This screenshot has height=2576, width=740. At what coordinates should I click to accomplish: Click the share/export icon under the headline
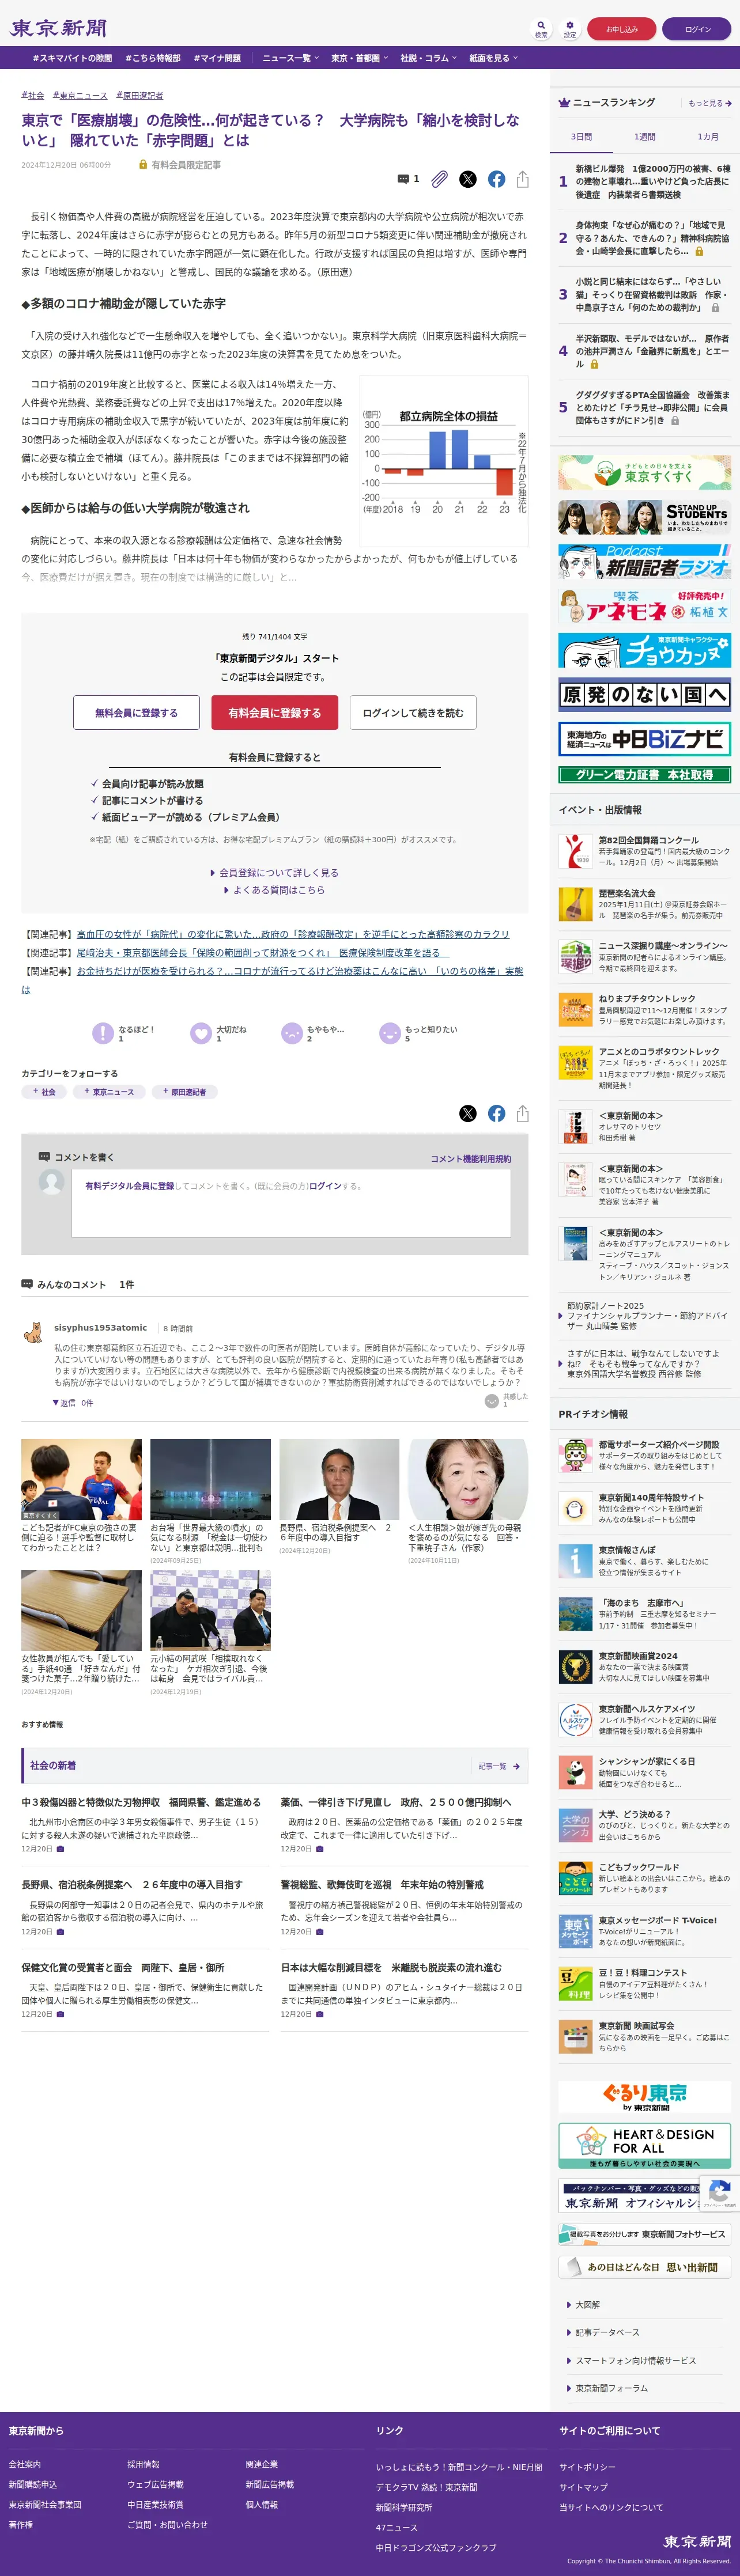(522, 179)
